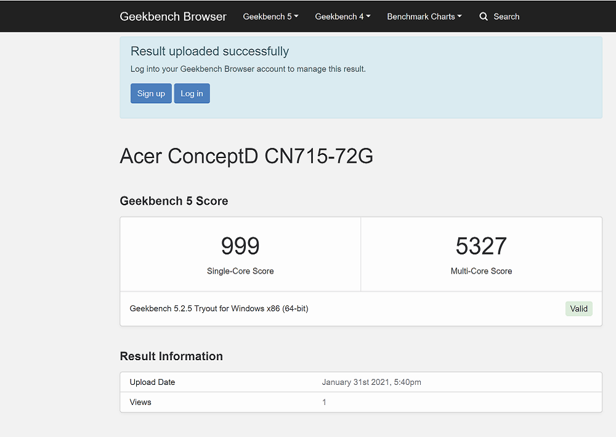Select the multi-core score value 5327
Image resolution: width=616 pixels, height=437 pixels.
(x=481, y=246)
